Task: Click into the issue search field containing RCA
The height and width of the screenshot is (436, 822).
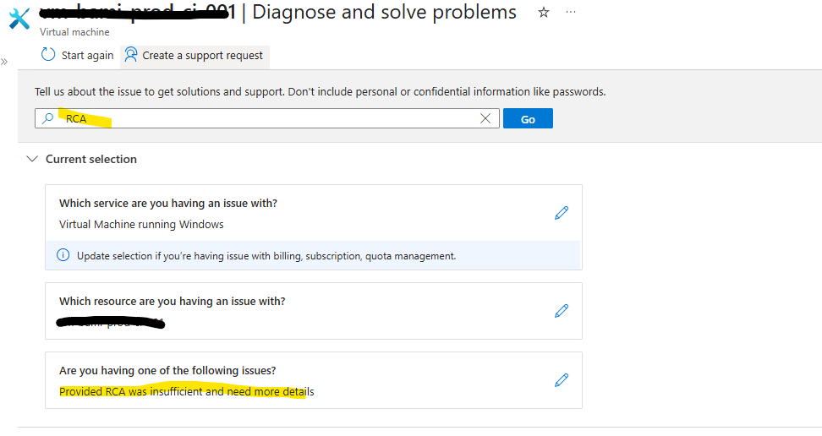Action: [267, 118]
